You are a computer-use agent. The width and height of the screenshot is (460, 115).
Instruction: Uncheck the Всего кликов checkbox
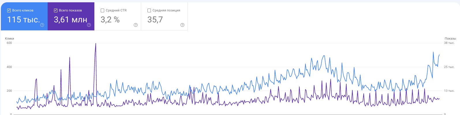pos(9,10)
